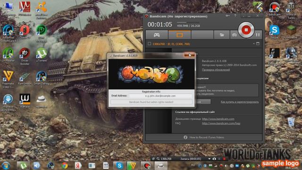Open the Как купить и зарегистрировать link

(240, 102)
